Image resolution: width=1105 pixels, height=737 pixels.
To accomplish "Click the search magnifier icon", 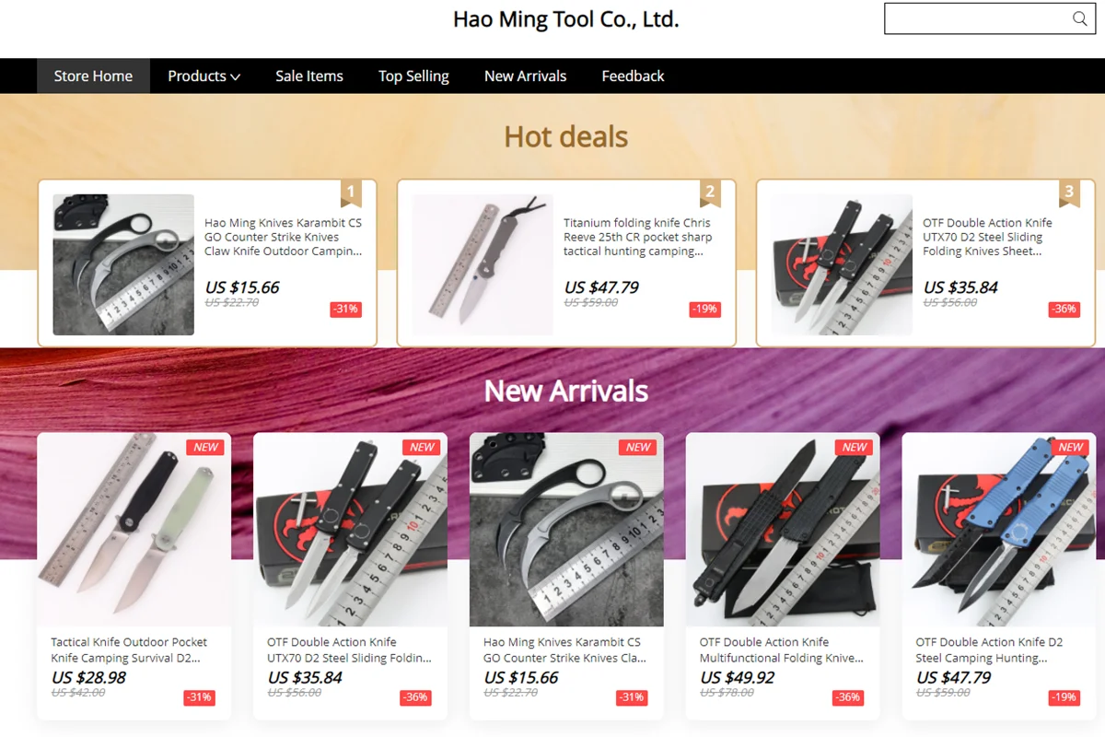I will point(1079,18).
